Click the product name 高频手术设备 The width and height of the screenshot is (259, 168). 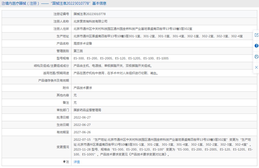(83, 44)
